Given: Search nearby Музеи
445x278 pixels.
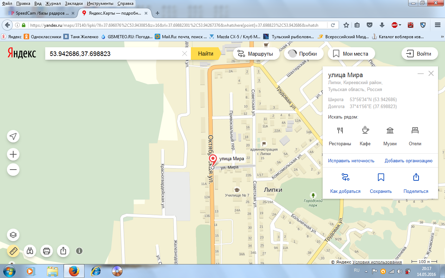Looking at the screenshot, I should 390,136.
